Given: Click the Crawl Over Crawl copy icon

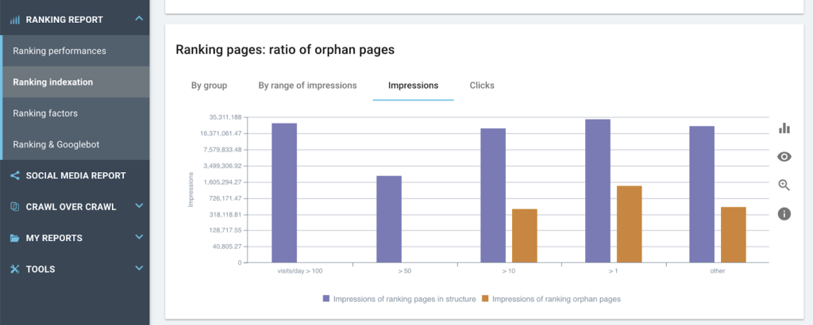Looking at the screenshot, I should pyautogui.click(x=14, y=207).
